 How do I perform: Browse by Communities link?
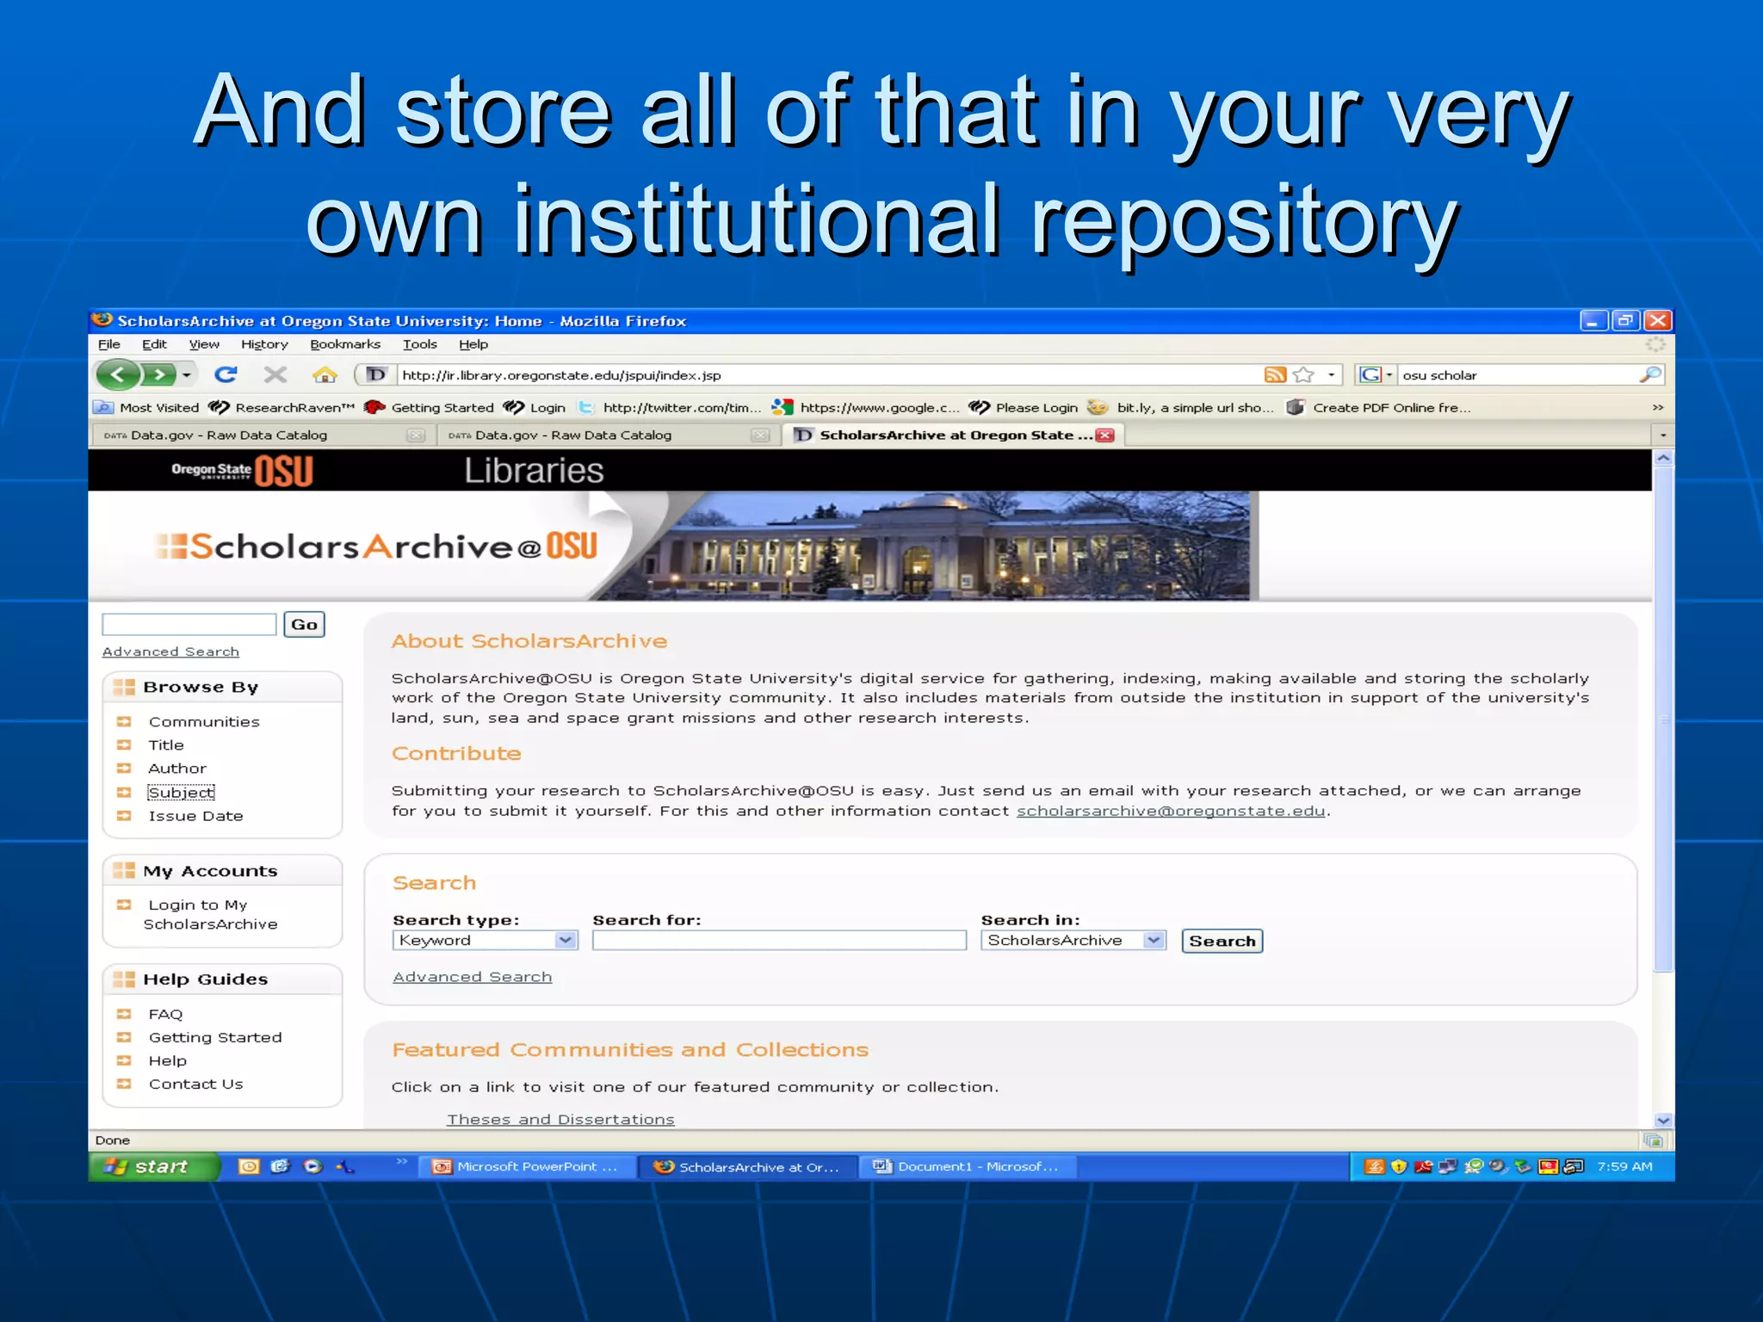(204, 721)
